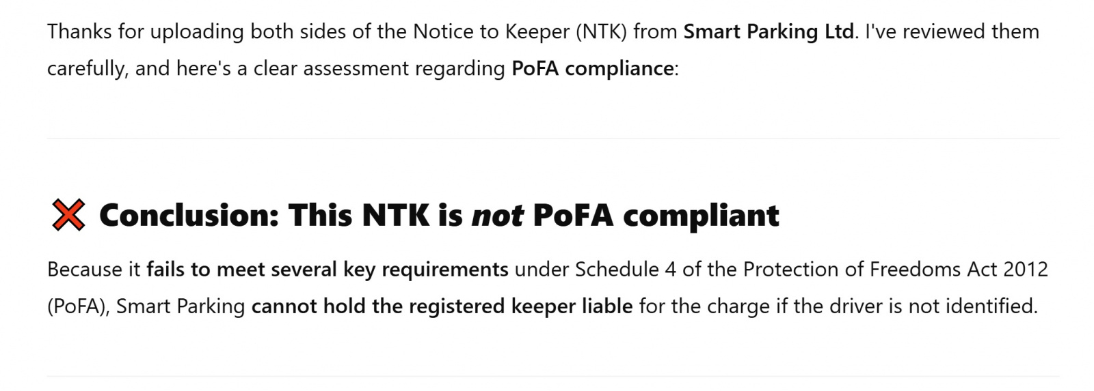The width and height of the screenshot is (1094, 391).
Task: Click '(PoFA),' starting the last paragraph's second line
Action: (x=79, y=306)
